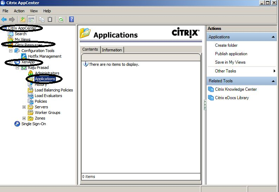This screenshot has width=279, height=192.
Task: Click the Search node icon in tree
Action: (11, 34)
